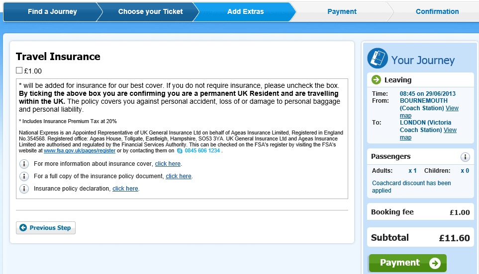The height and width of the screenshot is (274, 479).
Task: Tick the £1.00 travel insurance checkbox
Action: pyautogui.click(x=19, y=70)
